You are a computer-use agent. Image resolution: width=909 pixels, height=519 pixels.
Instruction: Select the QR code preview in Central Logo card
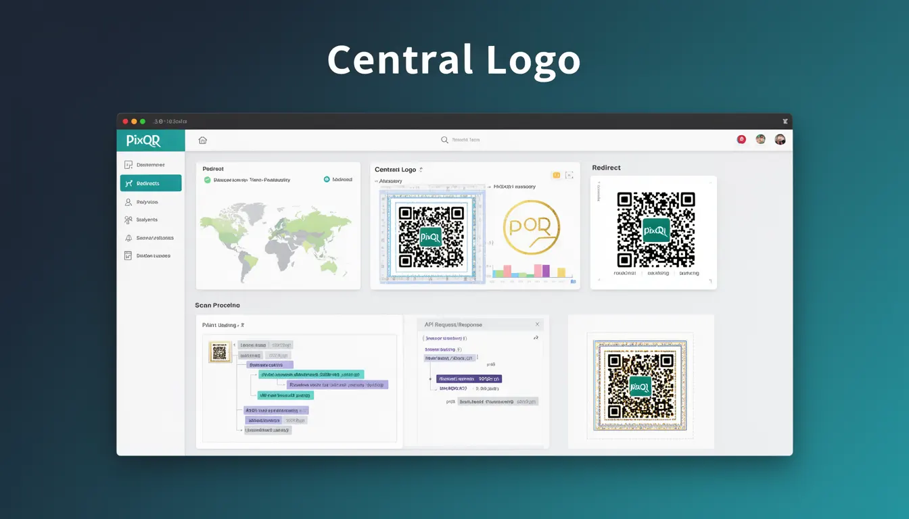pyautogui.click(x=431, y=237)
